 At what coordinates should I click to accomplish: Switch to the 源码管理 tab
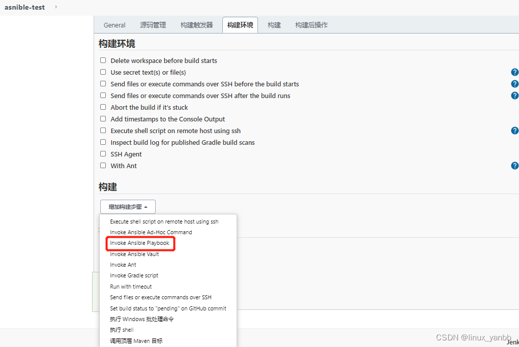(x=153, y=24)
